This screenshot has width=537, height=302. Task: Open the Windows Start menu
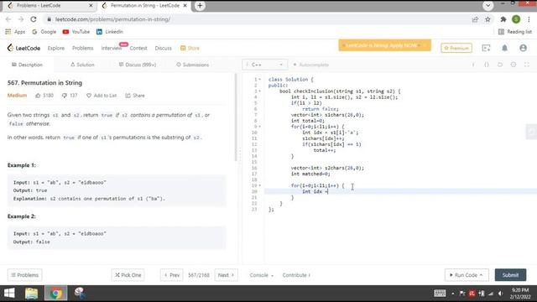pos(9,293)
